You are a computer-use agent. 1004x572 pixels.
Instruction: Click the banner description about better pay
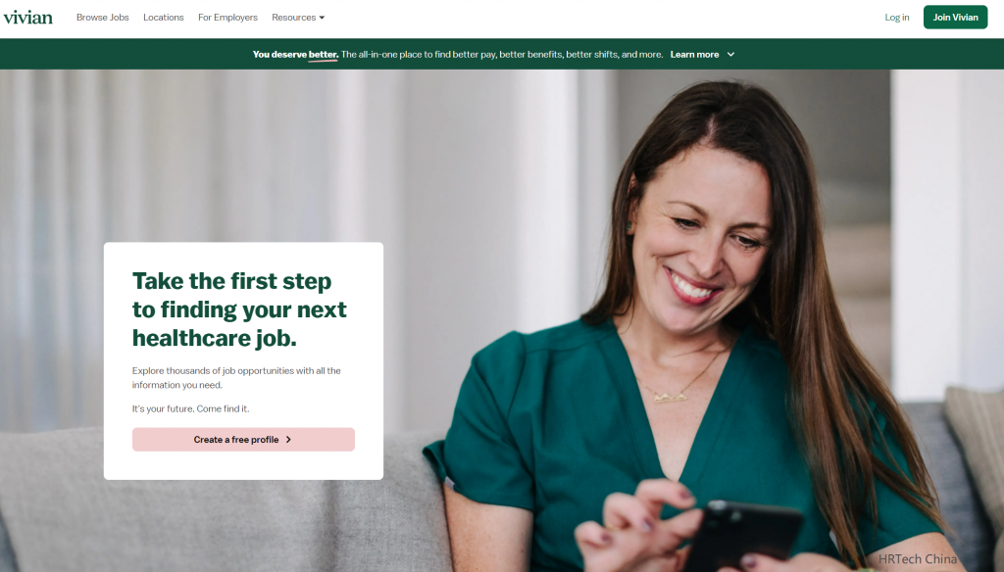tap(502, 55)
